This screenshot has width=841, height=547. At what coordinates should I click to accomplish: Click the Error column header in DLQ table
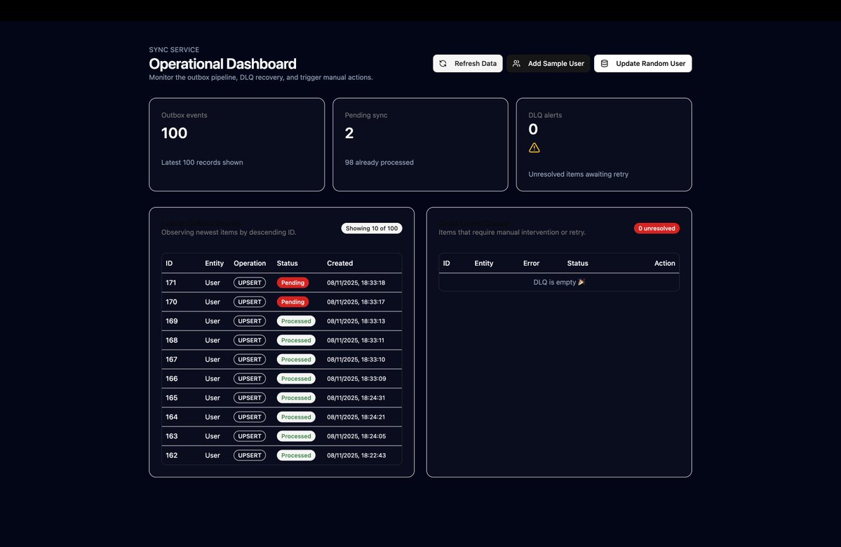532,263
